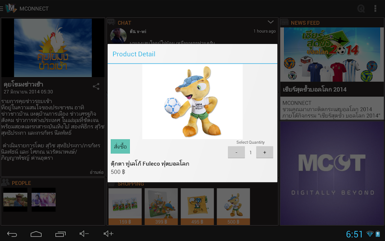Tap the Fuleco plush product image
385x241 pixels.
point(192,102)
